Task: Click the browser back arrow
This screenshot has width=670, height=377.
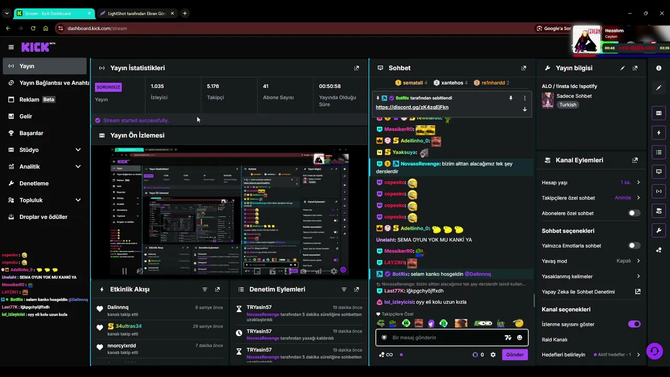Action: (8, 28)
